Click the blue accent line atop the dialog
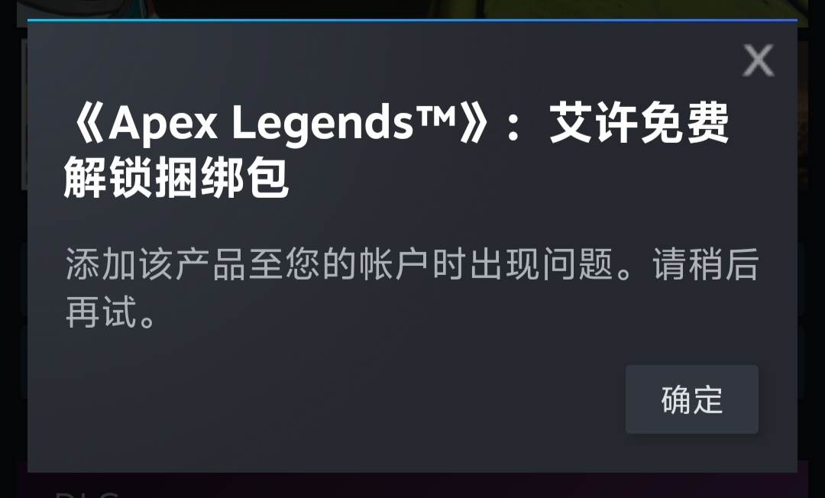825x498 pixels. [x=412, y=21]
